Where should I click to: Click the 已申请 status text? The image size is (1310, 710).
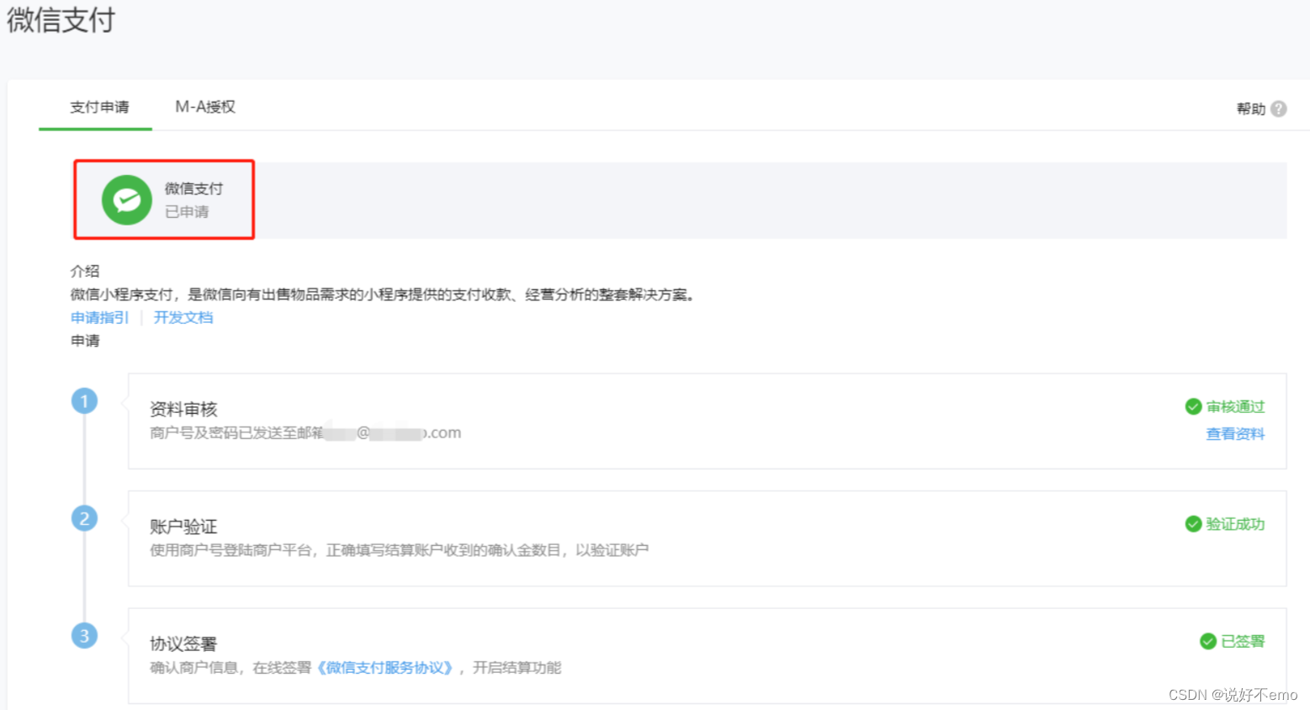(187, 211)
